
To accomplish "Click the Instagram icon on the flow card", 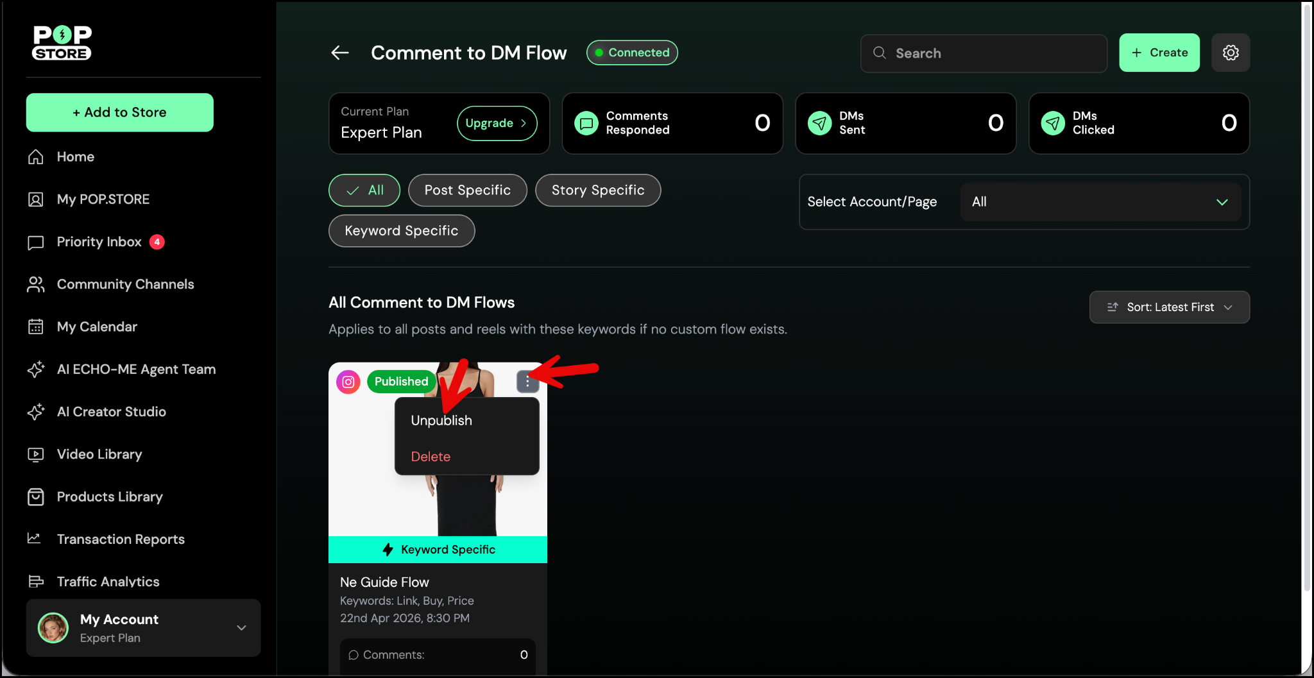I will 348,382.
